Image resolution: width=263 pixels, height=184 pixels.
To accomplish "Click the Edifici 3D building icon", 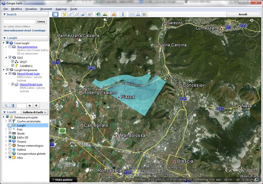I will pyautogui.click(x=14, y=137).
